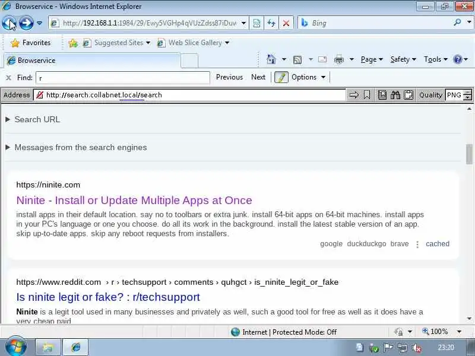Go forward with the IE Forward arrow

(x=26, y=23)
